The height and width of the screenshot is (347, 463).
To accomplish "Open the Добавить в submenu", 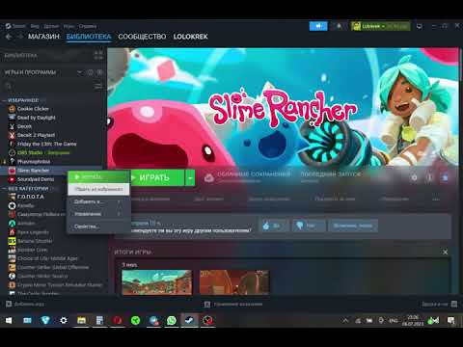I will point(98,201).
